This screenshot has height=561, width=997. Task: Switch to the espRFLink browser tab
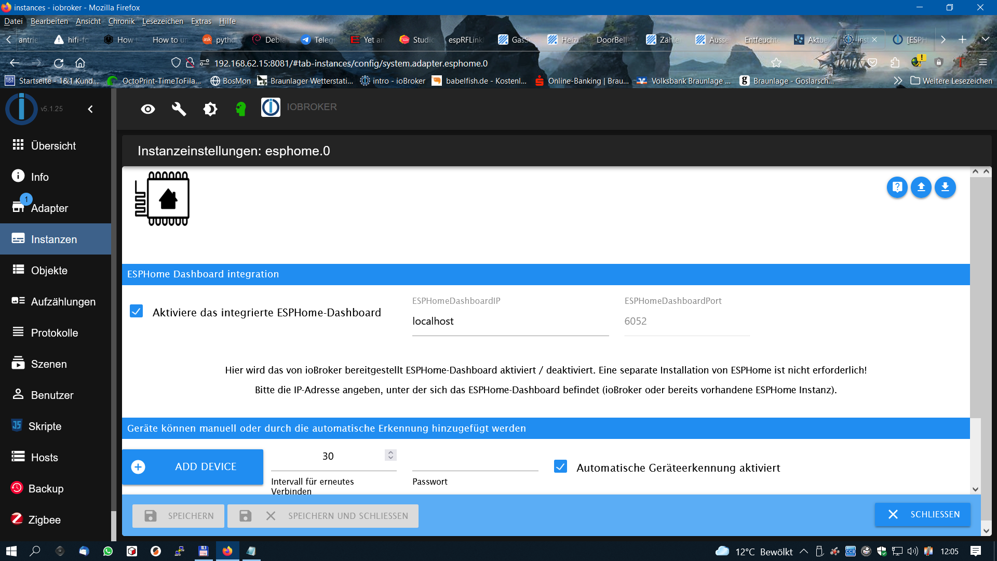[x=465, y=39]
